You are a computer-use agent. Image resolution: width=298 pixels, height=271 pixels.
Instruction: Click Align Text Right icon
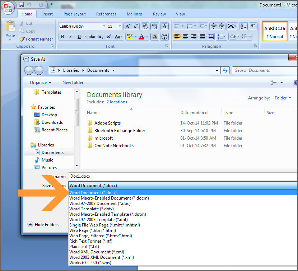click(194, 37)
